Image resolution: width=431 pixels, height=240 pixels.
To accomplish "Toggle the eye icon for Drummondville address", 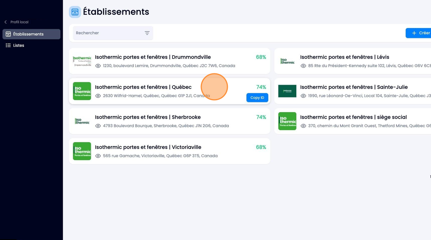I will click(x=98, y=66).
